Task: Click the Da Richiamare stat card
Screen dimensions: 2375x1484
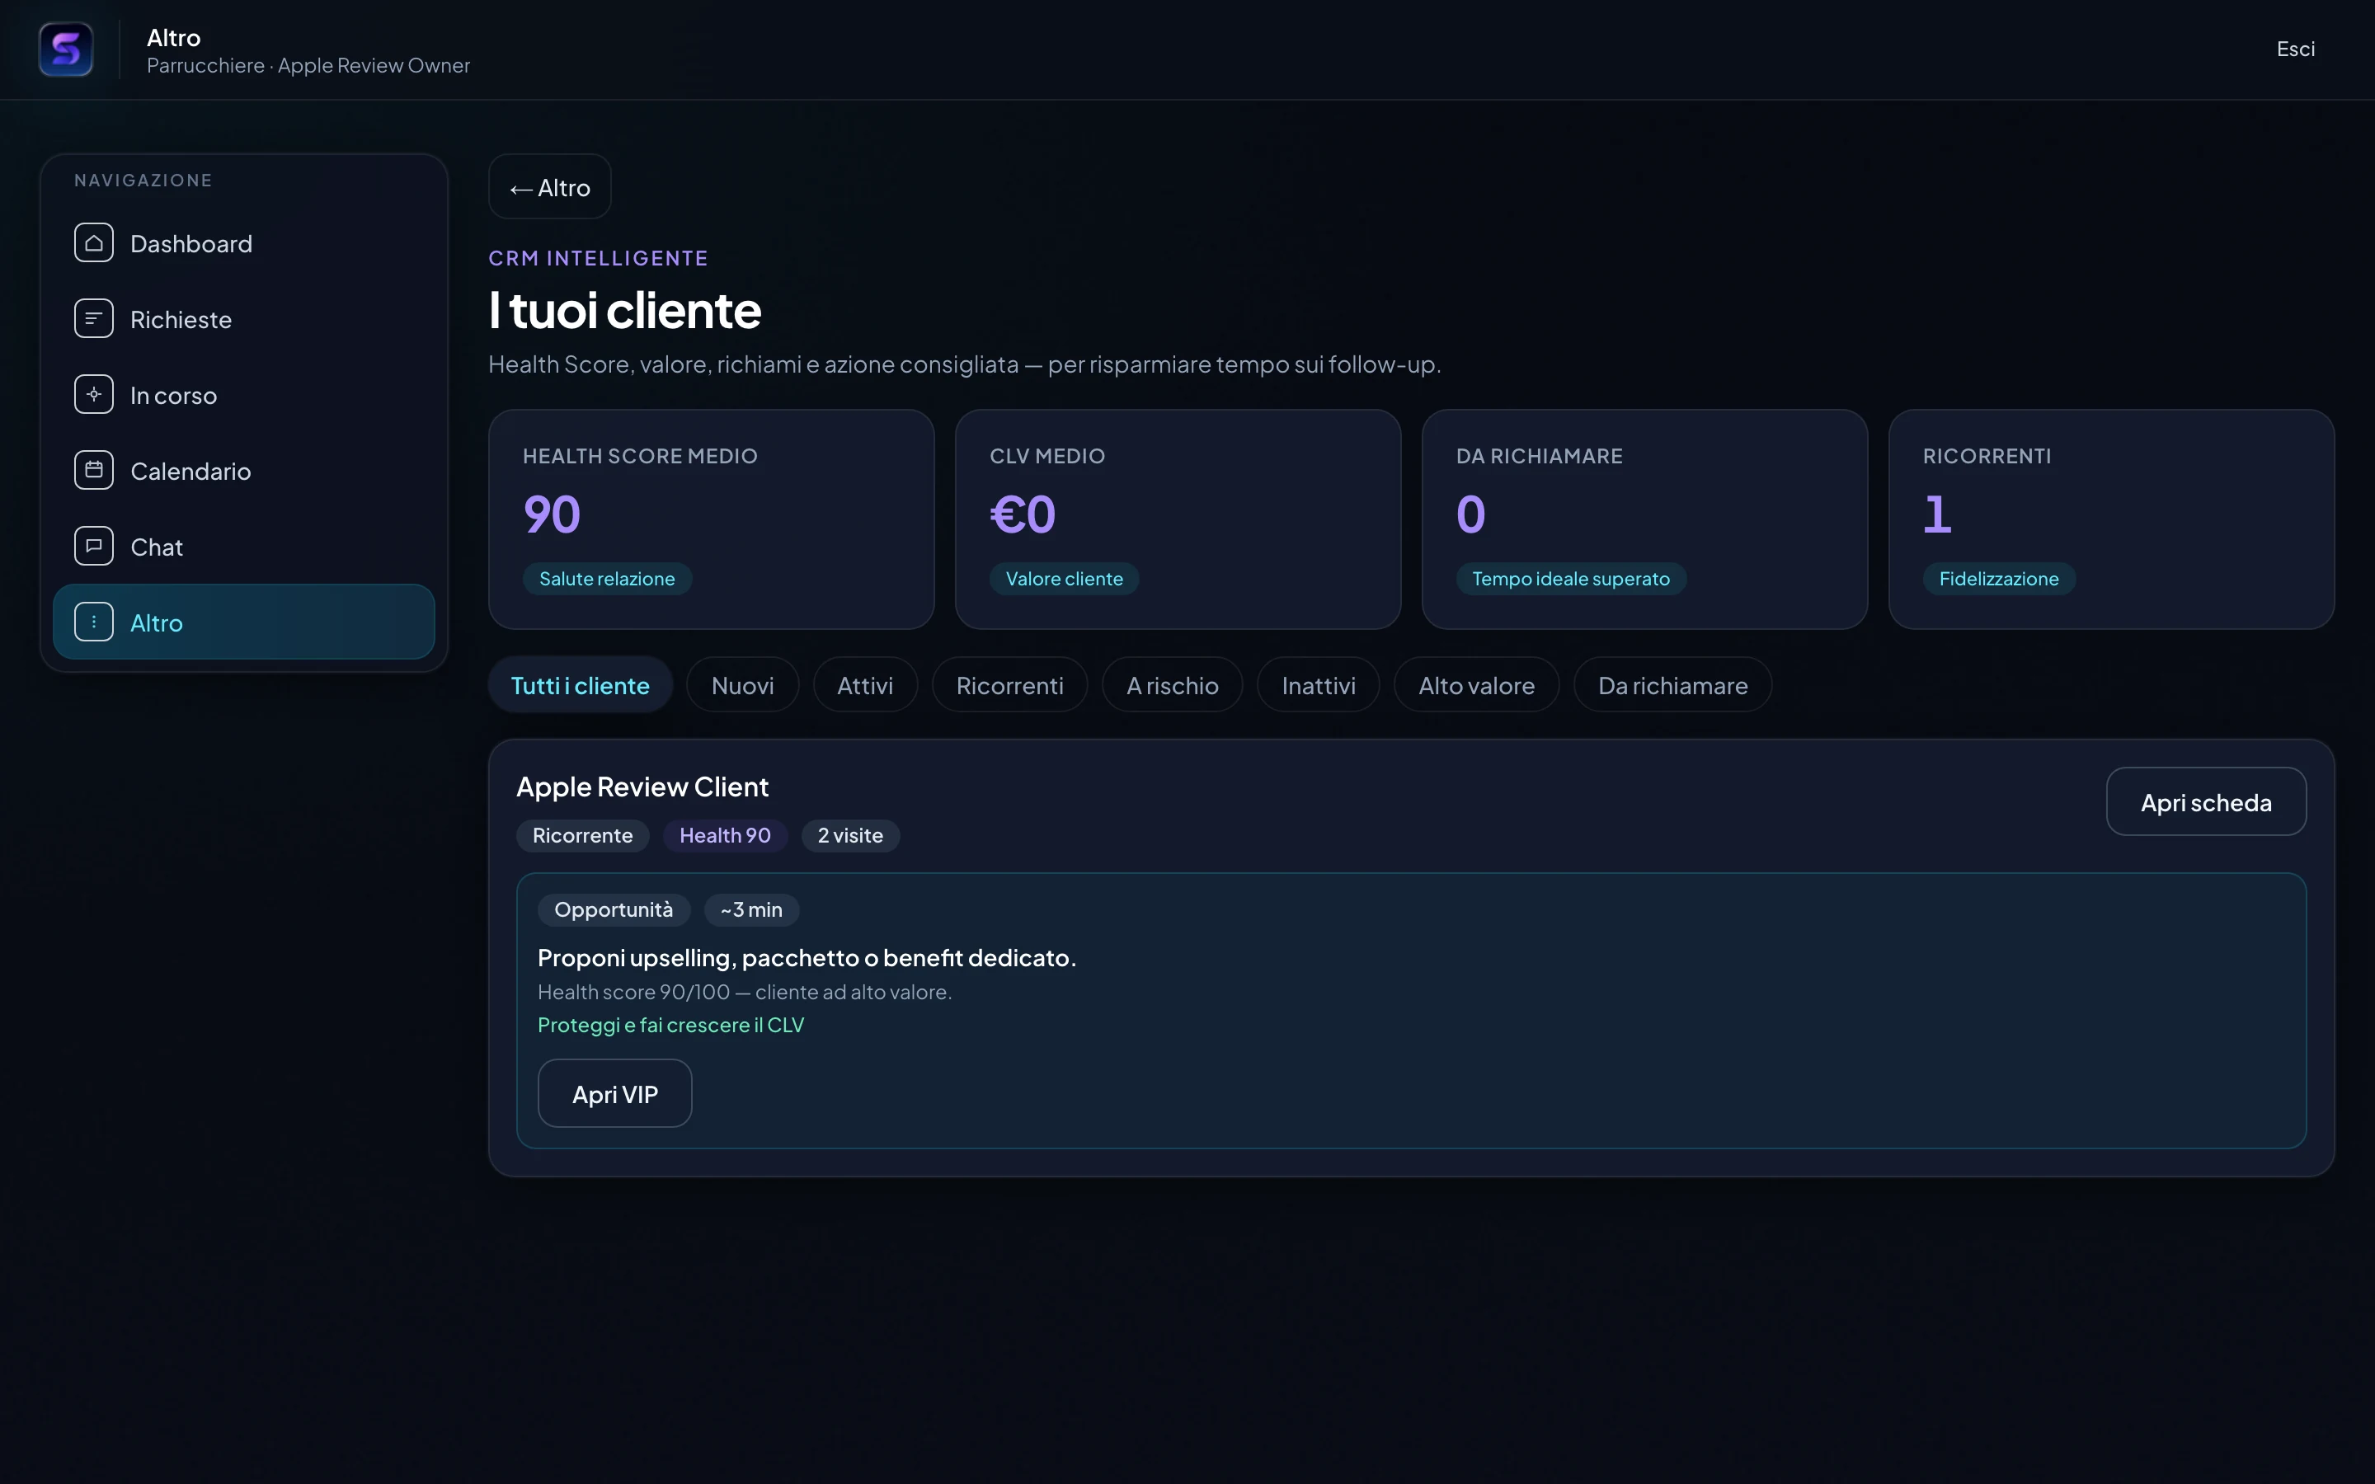Action: (x=1644, y=519)
